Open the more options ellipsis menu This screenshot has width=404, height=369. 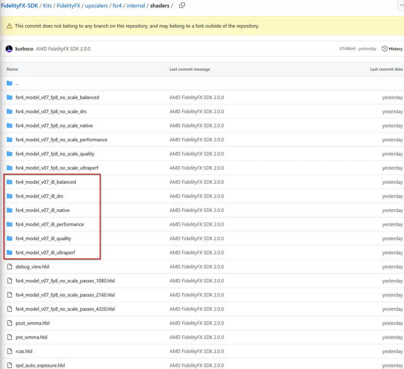401,5
